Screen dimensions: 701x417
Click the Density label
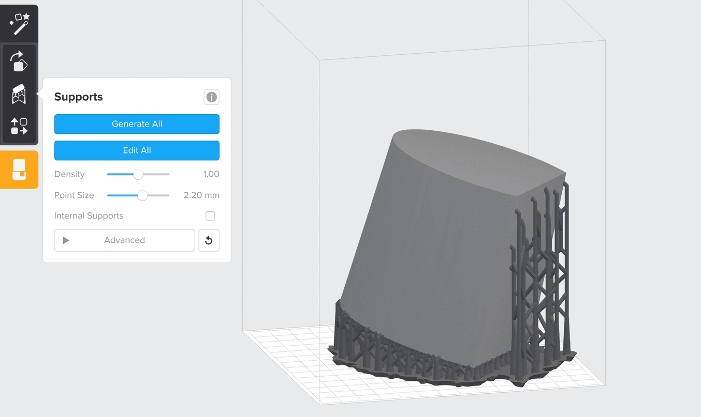coord(69,174)
